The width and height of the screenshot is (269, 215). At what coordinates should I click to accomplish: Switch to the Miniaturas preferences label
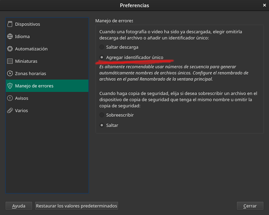click(26, 61)
